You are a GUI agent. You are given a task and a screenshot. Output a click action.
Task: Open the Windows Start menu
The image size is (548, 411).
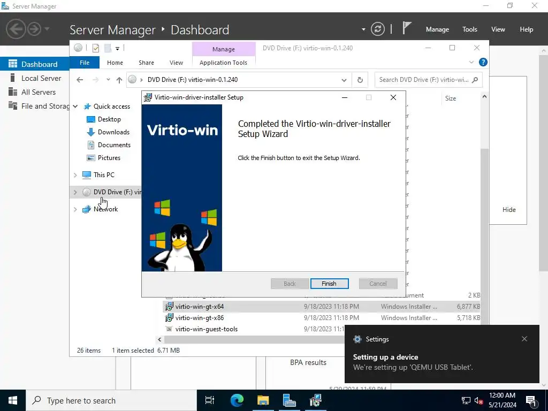tap(13, 400)
